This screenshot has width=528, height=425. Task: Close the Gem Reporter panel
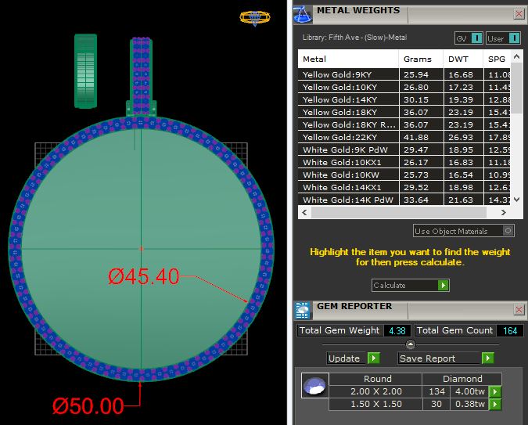[x=519, y=309]
